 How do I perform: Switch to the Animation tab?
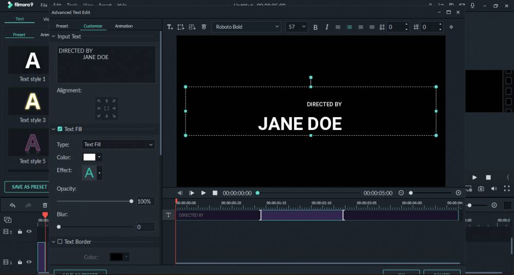[123, 26]
